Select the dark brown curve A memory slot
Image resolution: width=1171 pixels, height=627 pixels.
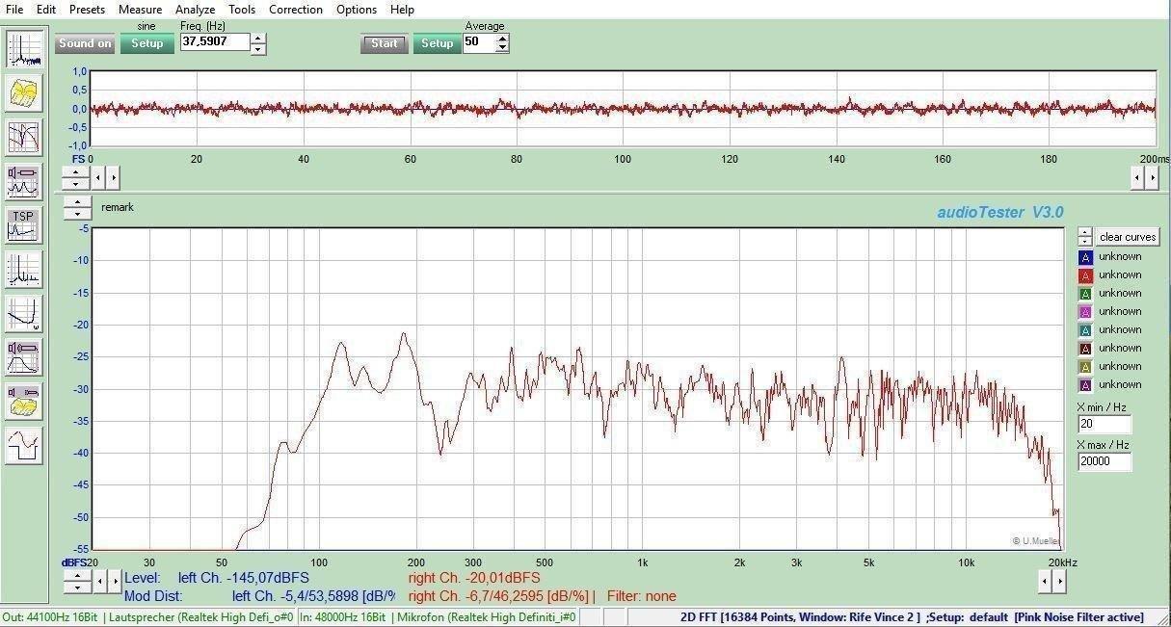1085,349
